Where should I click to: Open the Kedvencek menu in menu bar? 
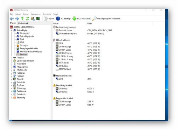pos(35,14)
